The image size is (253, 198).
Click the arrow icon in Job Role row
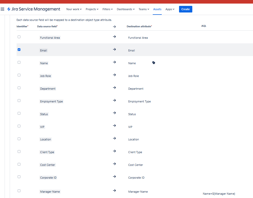(x=115, y=75)
